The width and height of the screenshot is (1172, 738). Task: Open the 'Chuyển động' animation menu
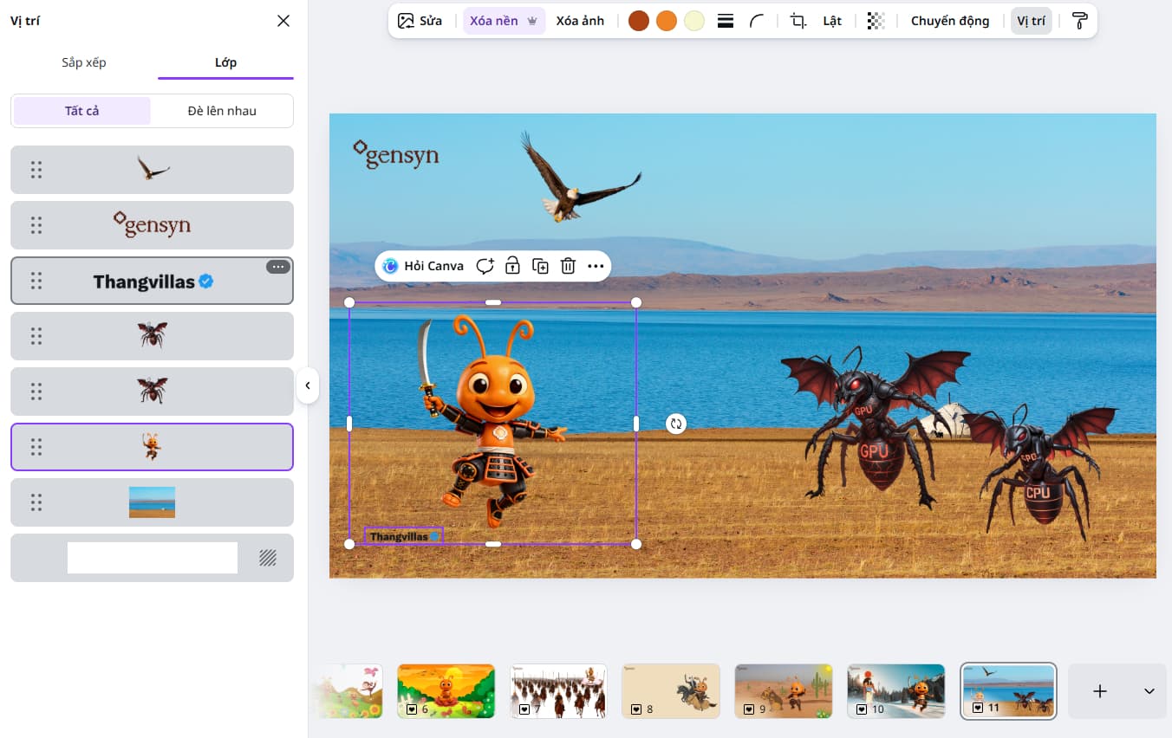949,21
